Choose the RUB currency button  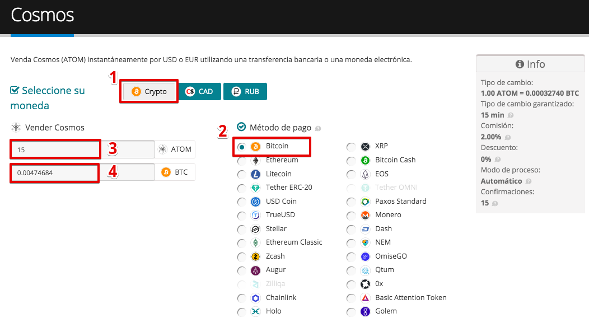click(x=245, y=92)
